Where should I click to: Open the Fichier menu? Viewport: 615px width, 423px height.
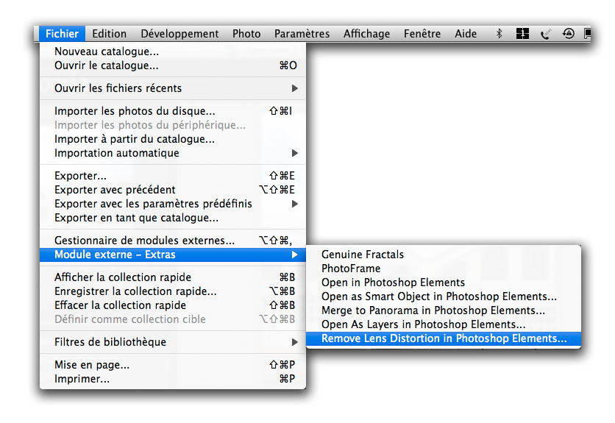[x=62, y=34]
